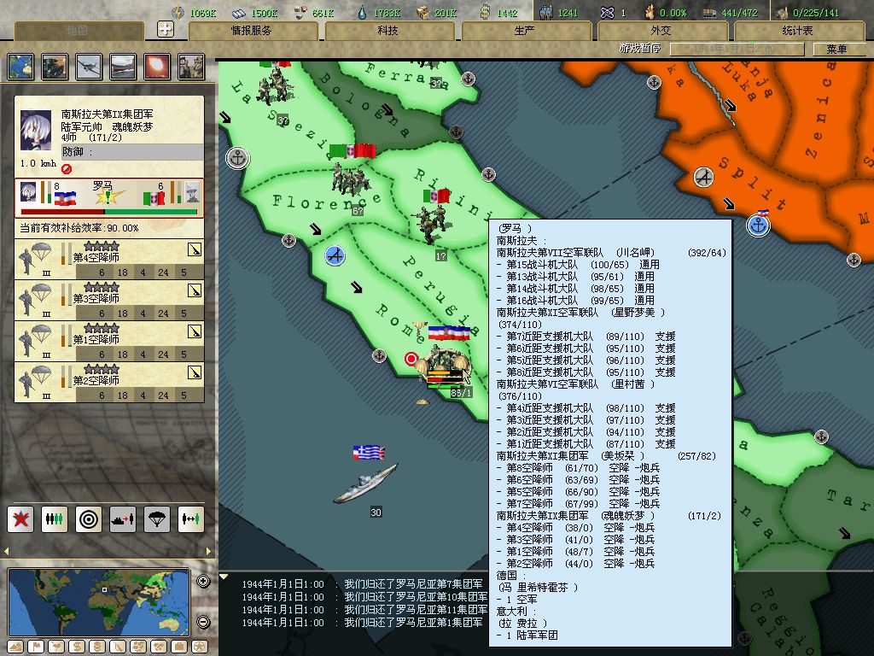This screenshot has height=656, width=874.
Task: Go to the 外交 diplomacy tab
Action: tap(661, 31)
